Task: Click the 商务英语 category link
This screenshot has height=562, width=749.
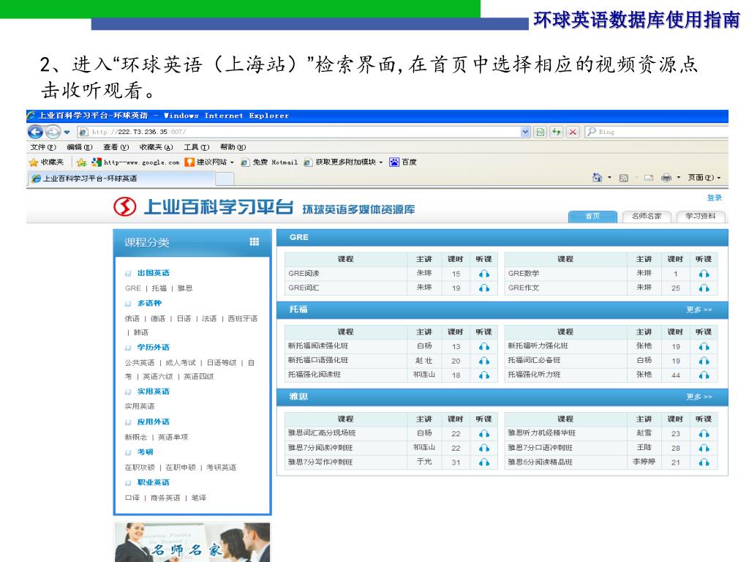Action: pyautogui.click(x=165, y=498)
